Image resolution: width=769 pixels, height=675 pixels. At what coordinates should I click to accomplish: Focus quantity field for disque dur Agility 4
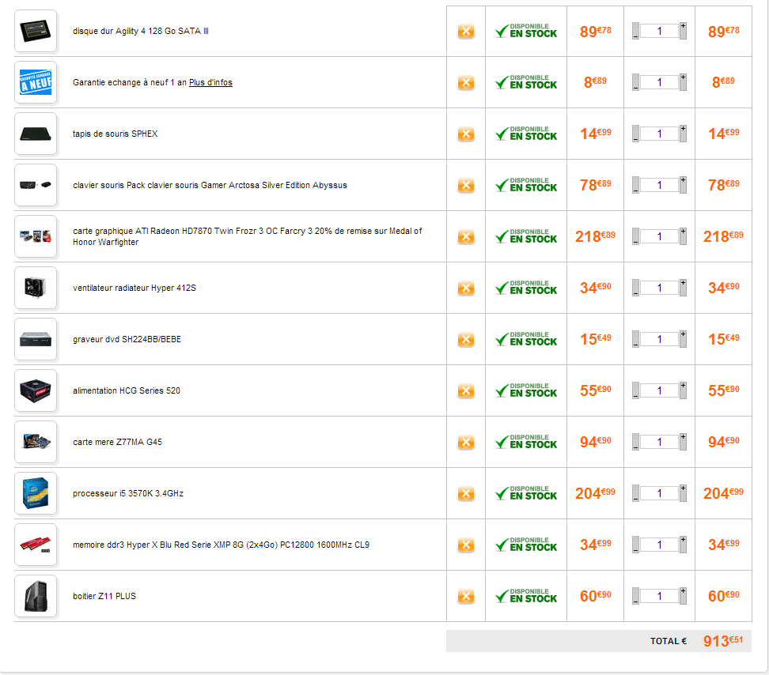click(659, 31)
